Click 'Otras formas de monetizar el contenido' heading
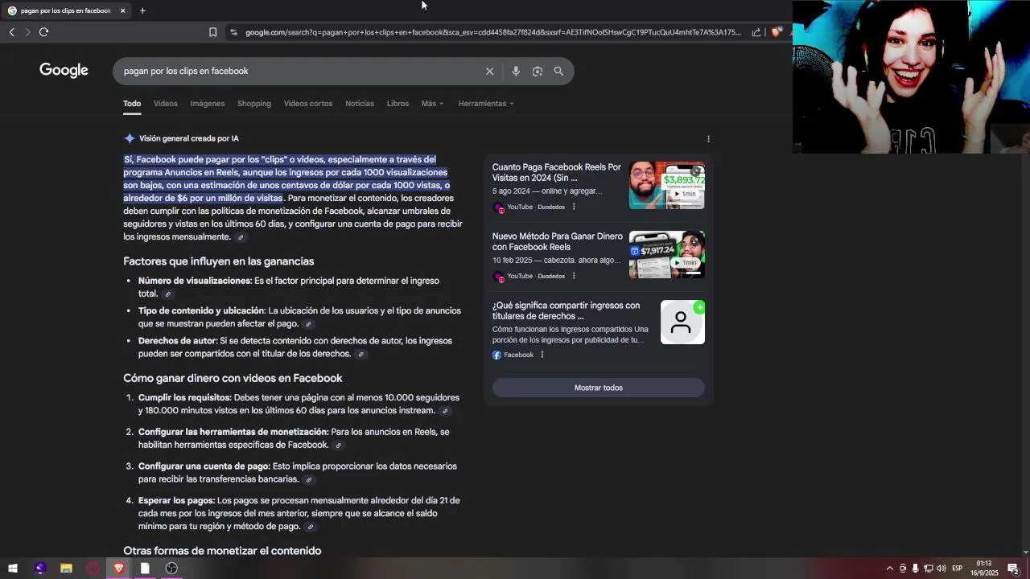The height and width of the screenshot is (579, 1030). (222, 551)
